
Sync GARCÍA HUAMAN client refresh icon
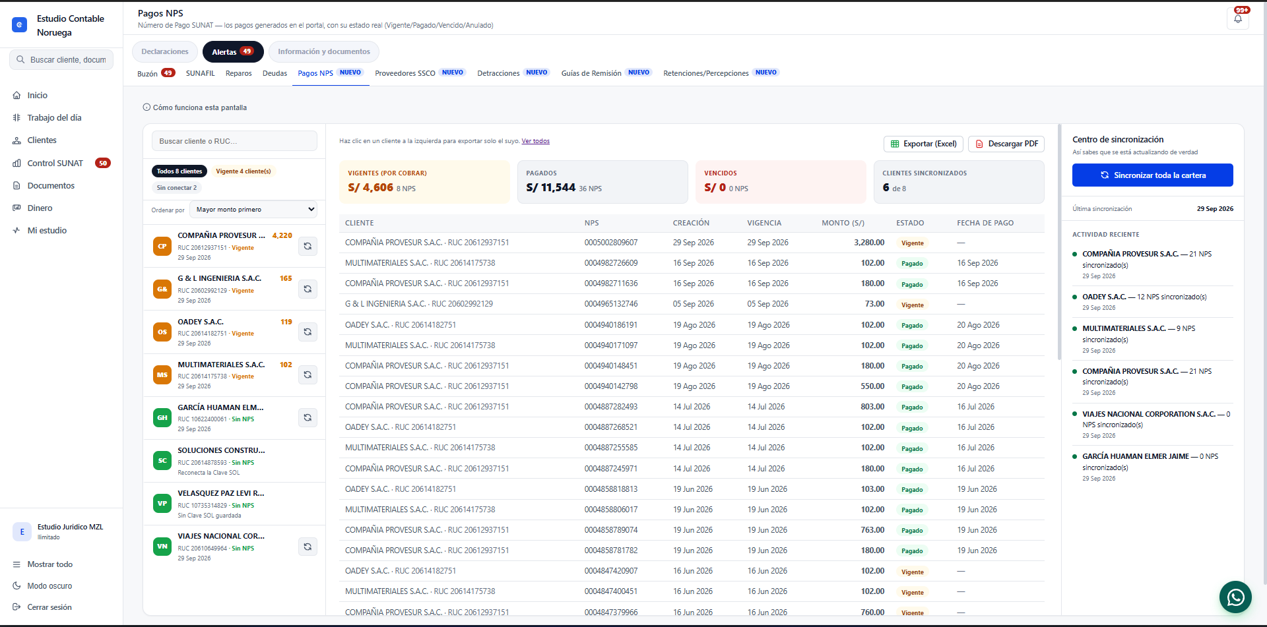[308, 417]
